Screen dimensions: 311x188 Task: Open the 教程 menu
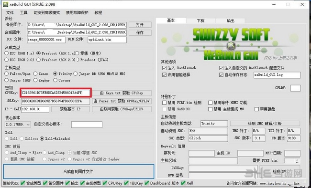pyautogui.click(x=98, y=13)
